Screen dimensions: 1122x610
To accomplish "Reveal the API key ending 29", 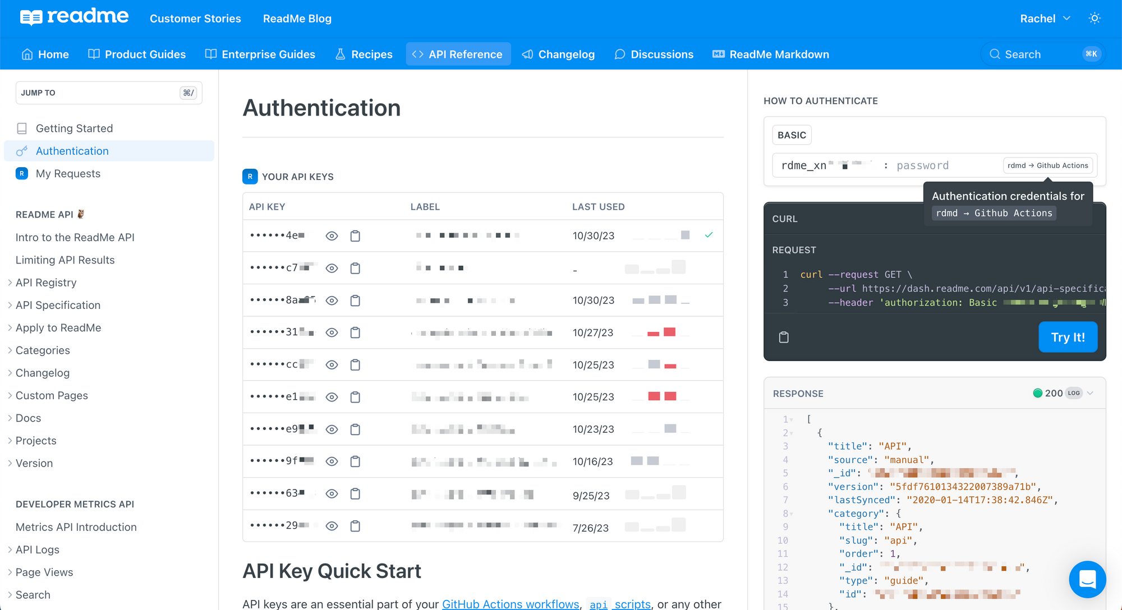I will coord(332,526).
